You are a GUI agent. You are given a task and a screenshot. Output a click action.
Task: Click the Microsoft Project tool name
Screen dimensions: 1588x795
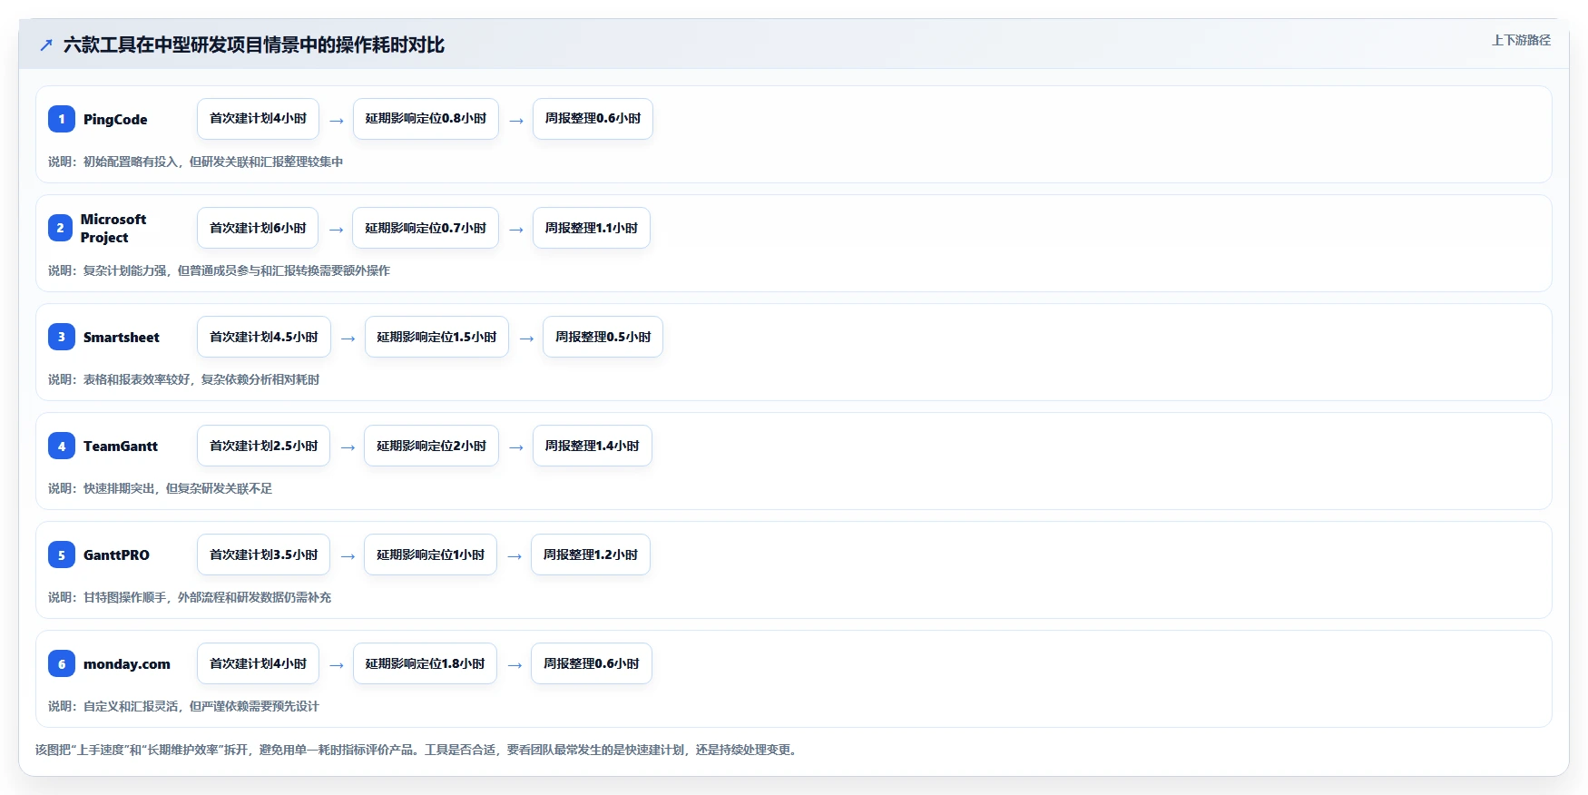(113, 228)
